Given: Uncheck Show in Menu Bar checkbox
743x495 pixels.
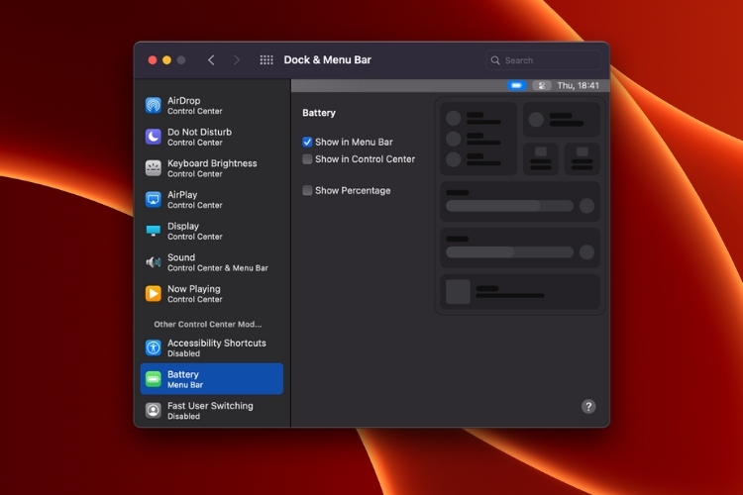Looking at the screenshot, I should [x=307, y=143].
